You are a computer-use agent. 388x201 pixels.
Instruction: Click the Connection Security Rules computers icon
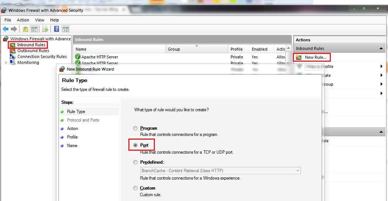click(13, 57)
